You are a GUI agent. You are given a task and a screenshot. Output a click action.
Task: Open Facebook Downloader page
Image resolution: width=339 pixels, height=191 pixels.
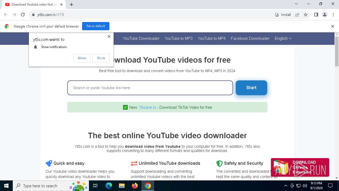coord(250,38)
